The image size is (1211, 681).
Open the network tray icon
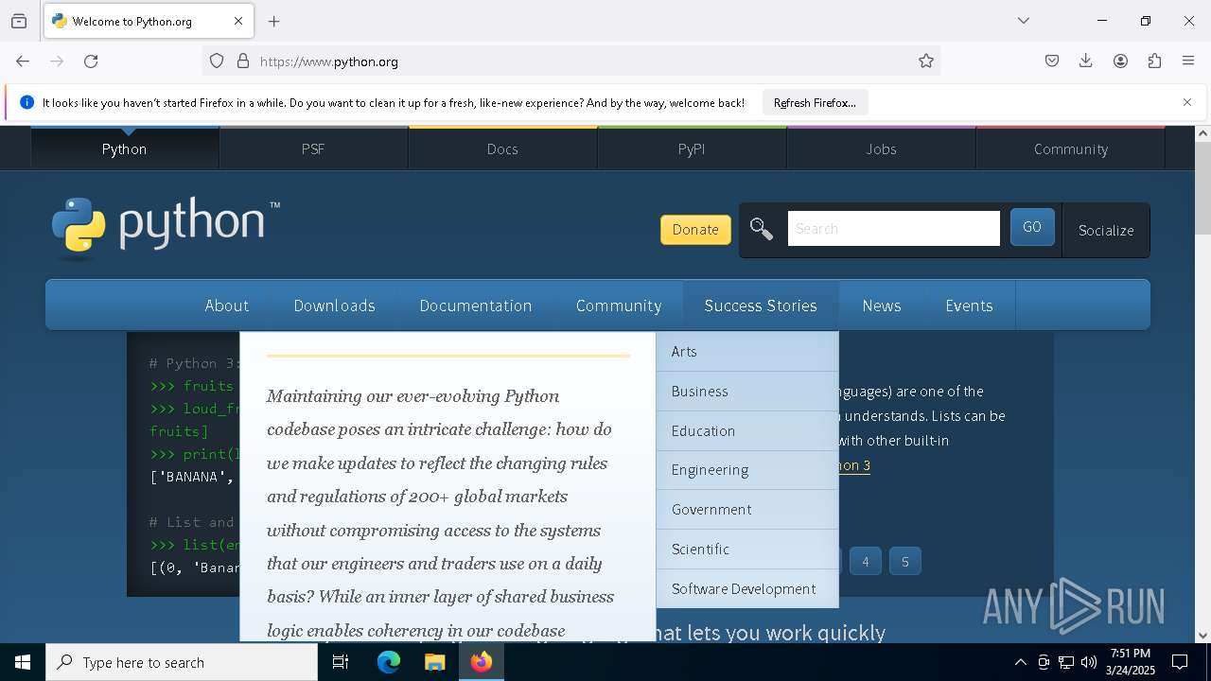click(1066, 662)
